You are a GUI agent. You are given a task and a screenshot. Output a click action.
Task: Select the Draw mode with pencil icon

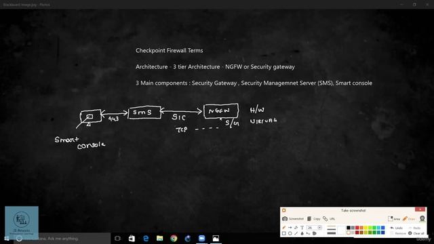(409, 219)
